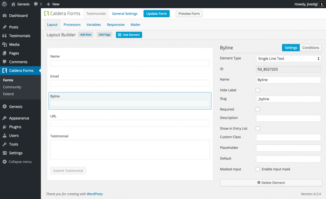Open the Responsive tab
Viewport: 326px width, 199px height.
(116, 24)
